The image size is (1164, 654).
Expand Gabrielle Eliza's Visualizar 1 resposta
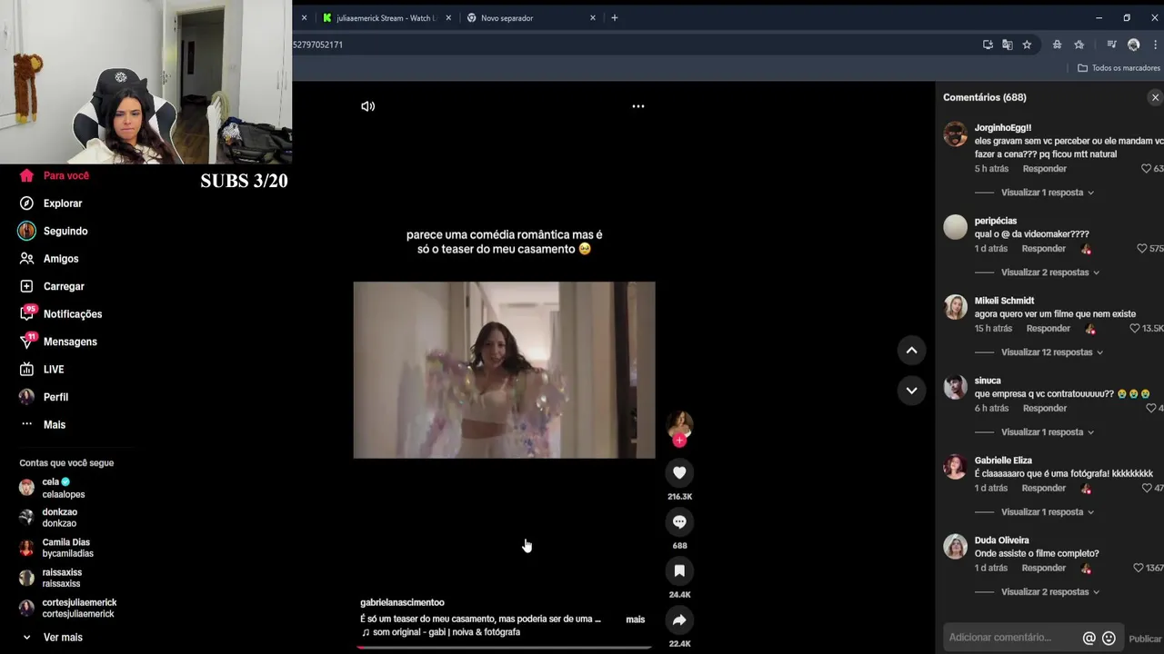[x=1048, y=512]
